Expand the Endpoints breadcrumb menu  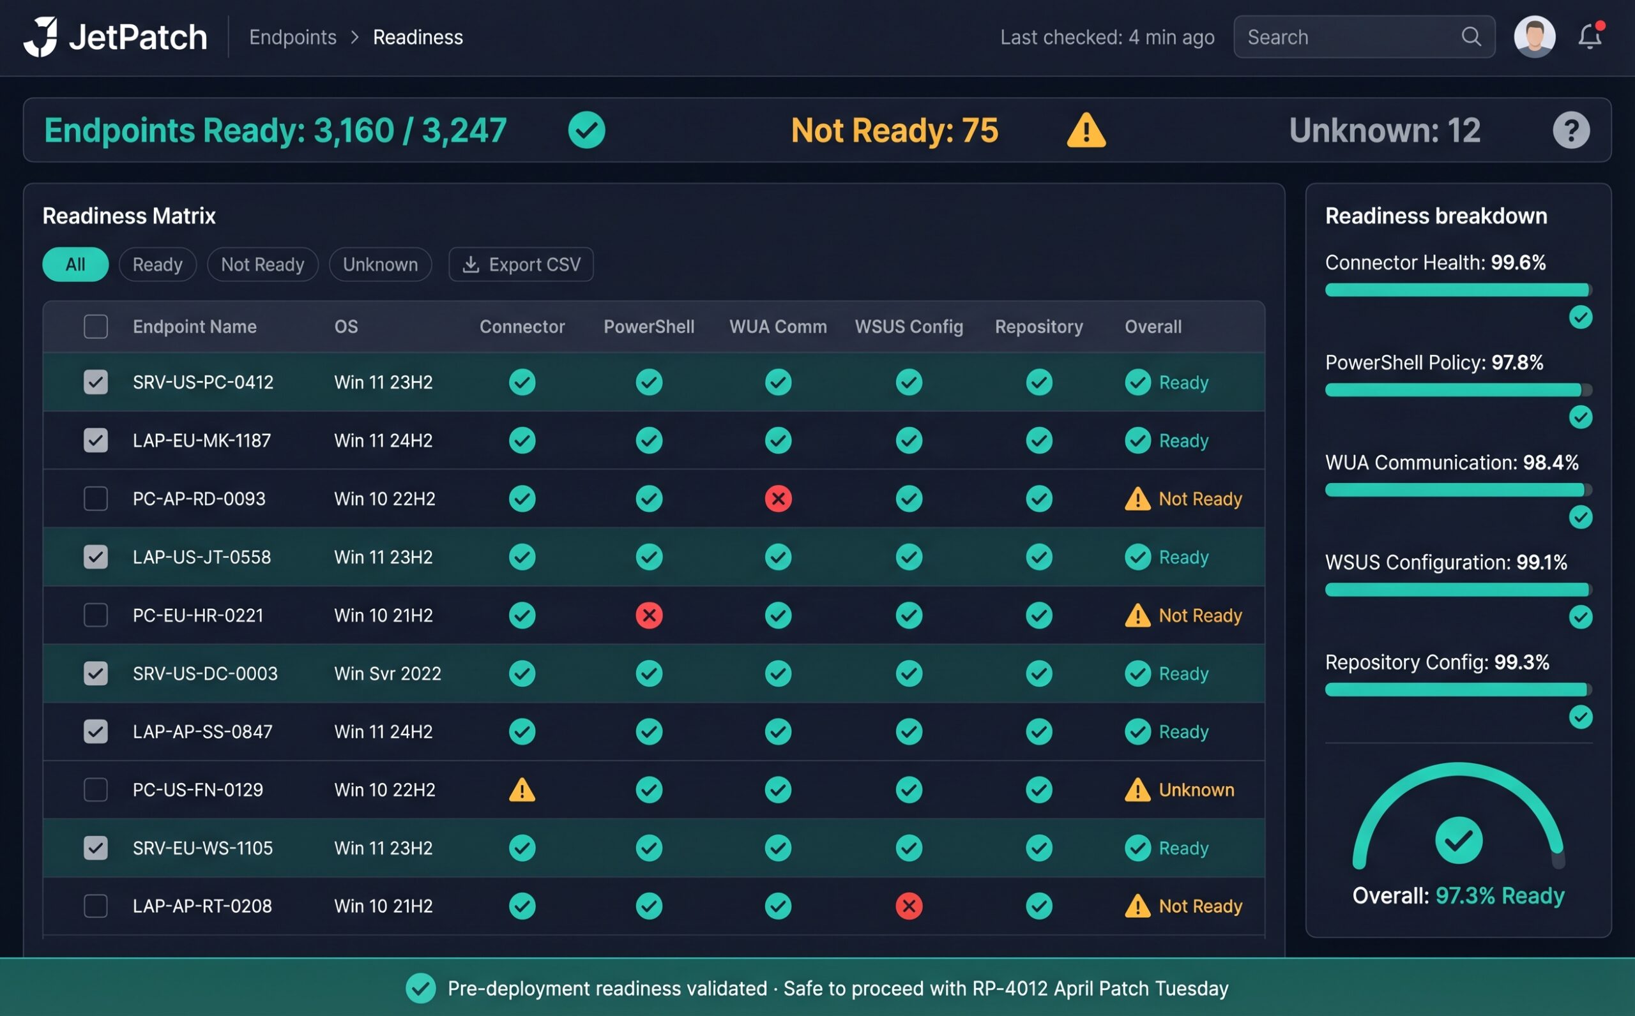(293, 37)
